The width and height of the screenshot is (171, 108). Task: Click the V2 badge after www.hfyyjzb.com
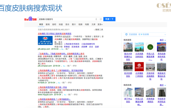(x=65, y=95)
